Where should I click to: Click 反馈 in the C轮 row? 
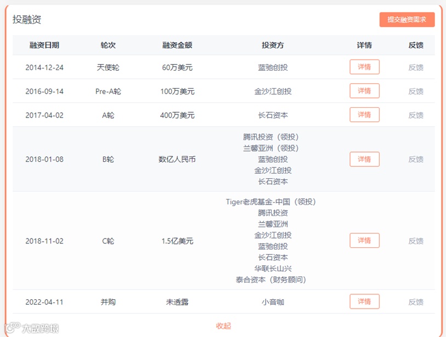(x=416, y=241)
